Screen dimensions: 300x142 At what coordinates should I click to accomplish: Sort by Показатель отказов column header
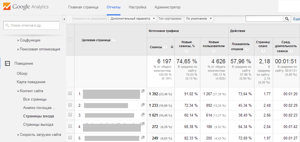tap(241, 46)
